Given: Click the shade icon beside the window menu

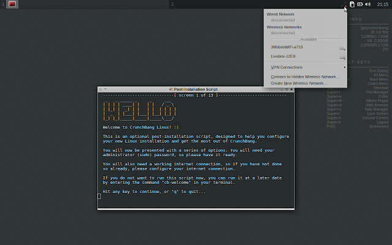Looking at the screenshot, I should pyautogui.click(x=105, y=89).
